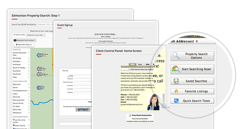
Task: Click the Quick Search Tools blue icon
Action: click(x=176, y=101)
